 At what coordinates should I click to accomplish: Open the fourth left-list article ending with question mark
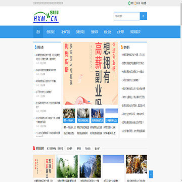pos(44,92)
